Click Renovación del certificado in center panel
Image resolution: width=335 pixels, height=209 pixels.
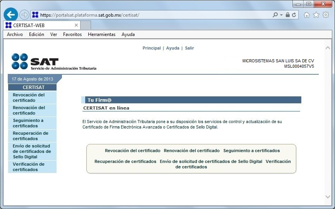(x=191, y=151)
